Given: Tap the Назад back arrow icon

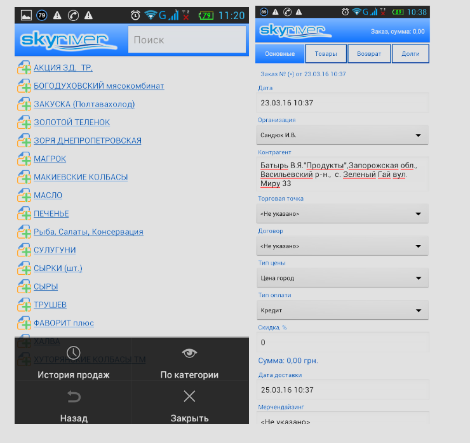Looking at the screenshot, I should click(x=74, y=397).
